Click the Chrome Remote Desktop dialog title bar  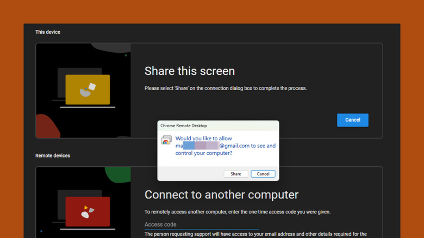(x=217, y=126)
